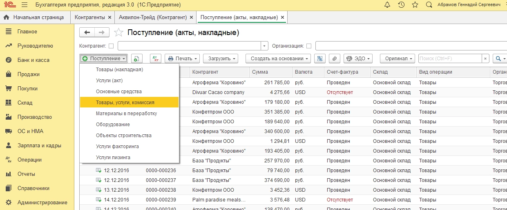Close the Аквилон-Трейд (Контрагент) tab
The height and width of the screenshot is (210, 507).
coord(191,17)
